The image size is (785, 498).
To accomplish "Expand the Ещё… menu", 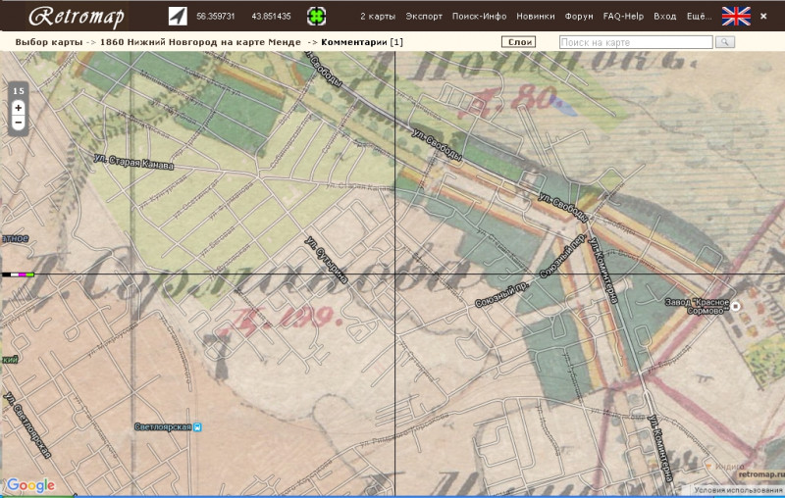I will [x=699, y=16].
